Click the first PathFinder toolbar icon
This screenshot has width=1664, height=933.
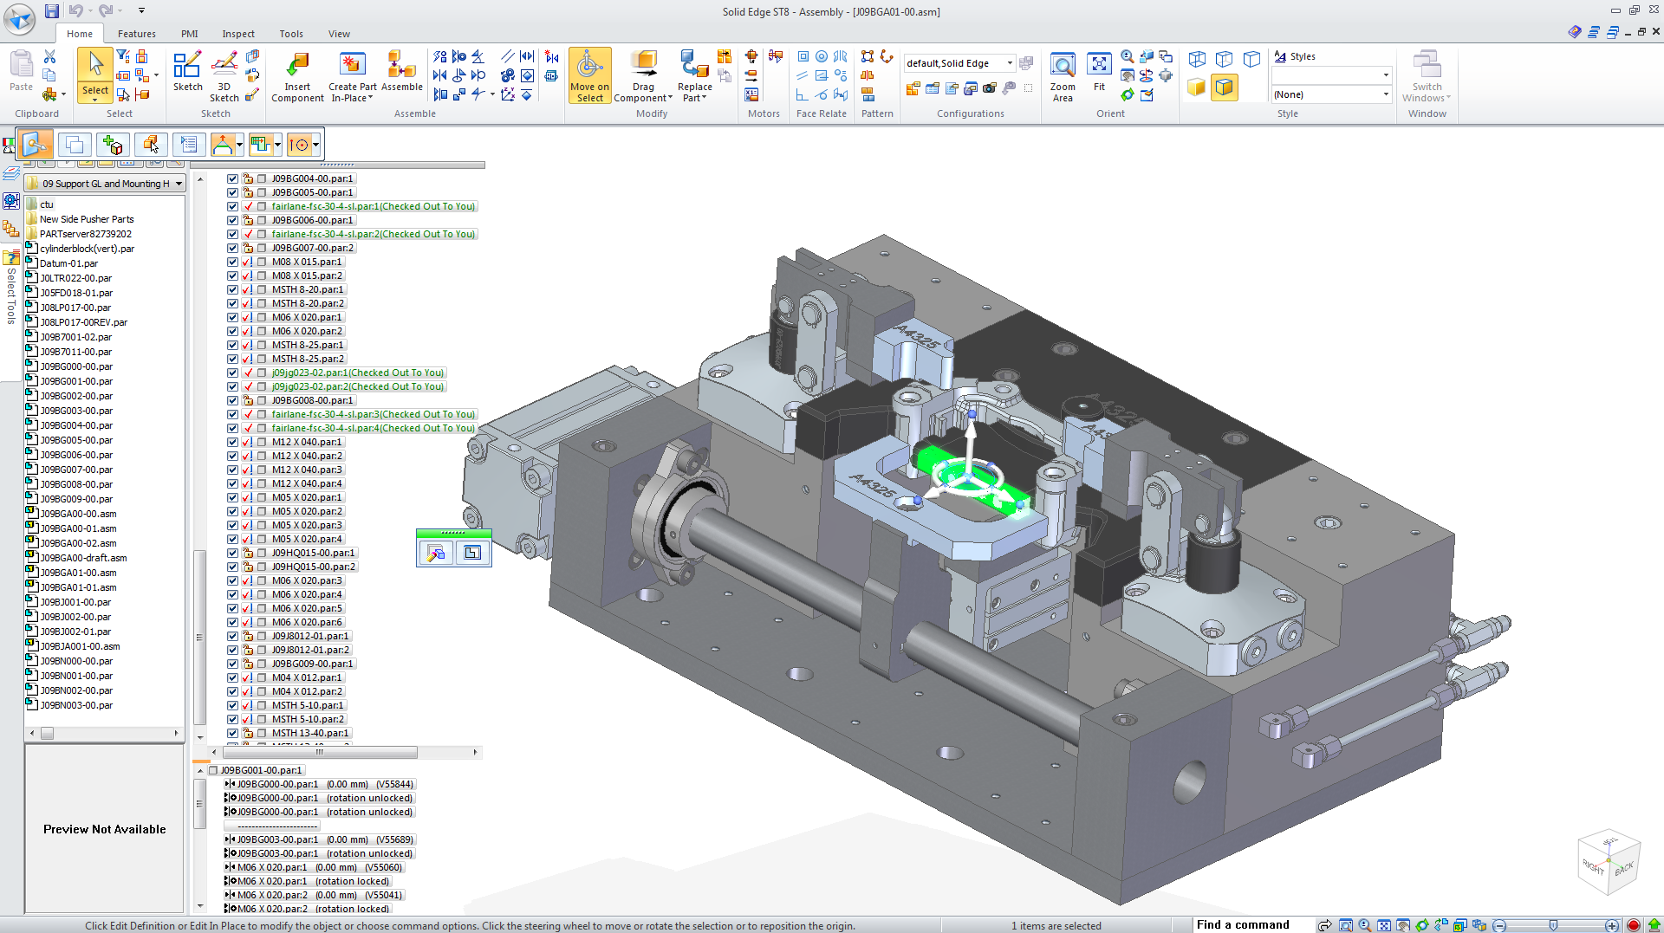[36, 145]
